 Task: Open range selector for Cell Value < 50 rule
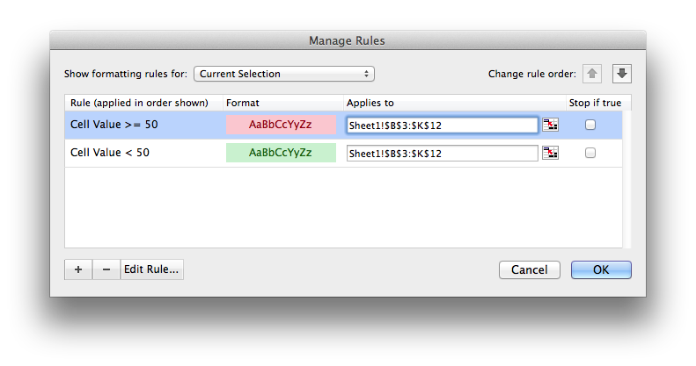pos(551,153)
